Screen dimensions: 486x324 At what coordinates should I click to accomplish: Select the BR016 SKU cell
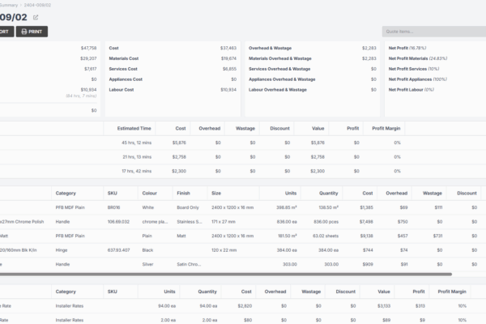(113, 207)
